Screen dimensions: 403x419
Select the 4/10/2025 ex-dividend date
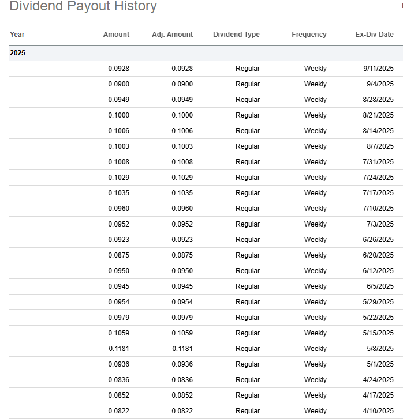coord(378,411)
